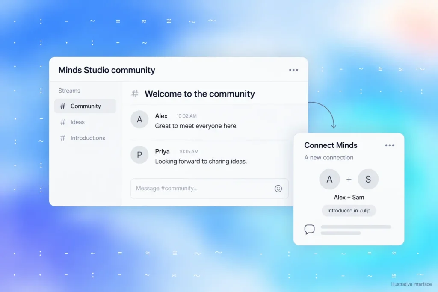The image size is (438, 292).
Task: Click the A avatar in Connect Minds card
Action: (x=330, y=179)
